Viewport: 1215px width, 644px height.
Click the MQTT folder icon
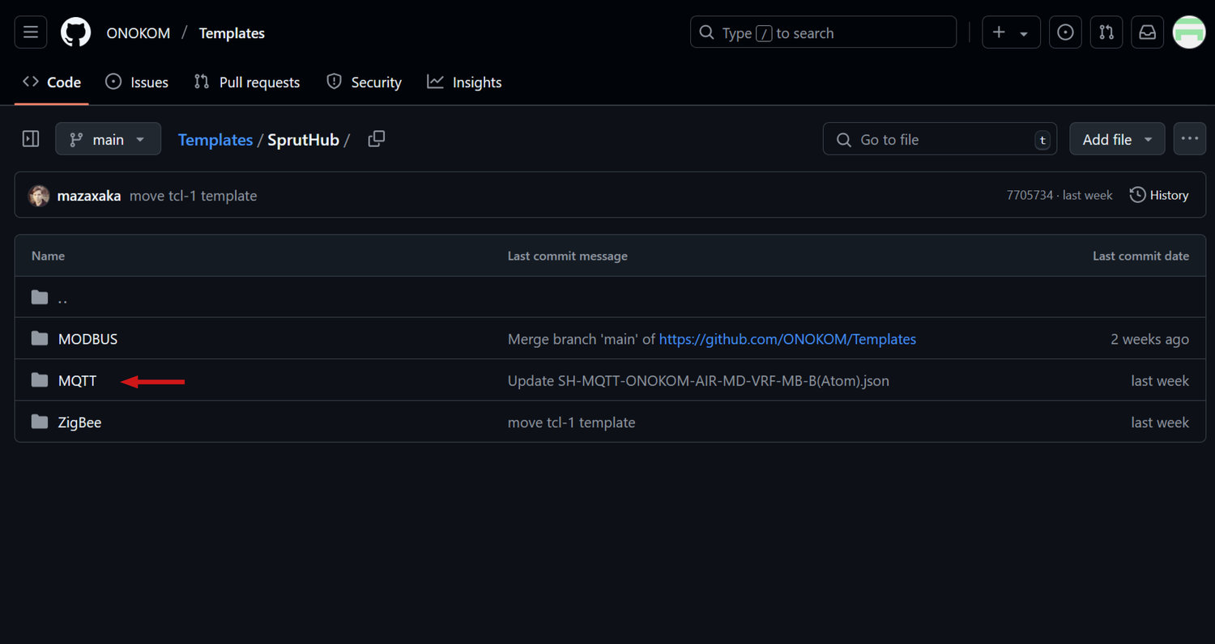point(40,379)
